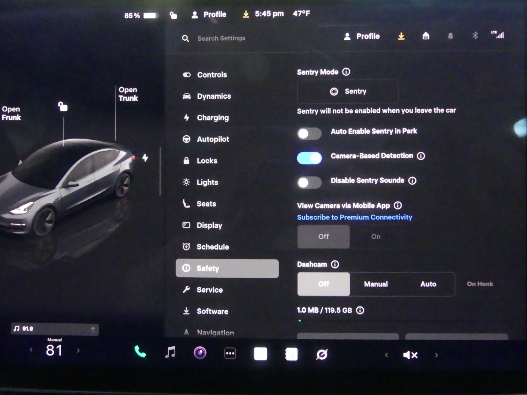Tap the Bluetooth icon in header
This screenshot has width=527, height=395.
[475, 35]
